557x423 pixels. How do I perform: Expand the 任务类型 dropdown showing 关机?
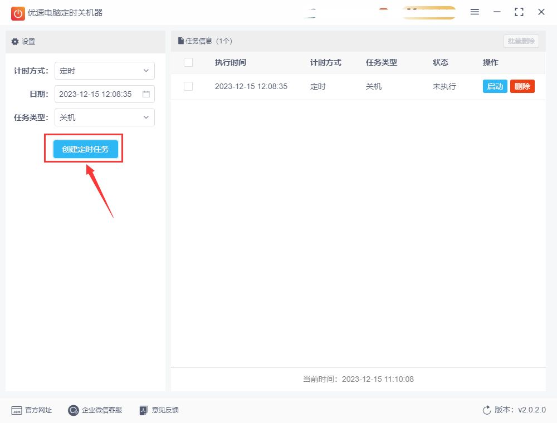coord(105,117)
